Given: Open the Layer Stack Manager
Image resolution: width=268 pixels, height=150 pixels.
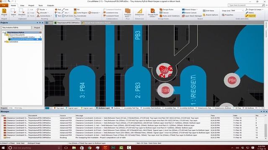Looking at the screenshot, I should pos(192,16).
